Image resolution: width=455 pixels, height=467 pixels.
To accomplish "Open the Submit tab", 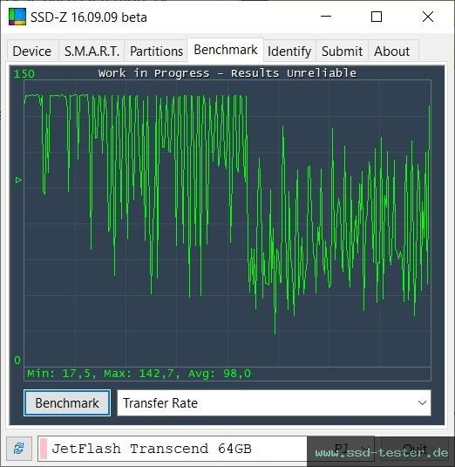I will [342, 51].
